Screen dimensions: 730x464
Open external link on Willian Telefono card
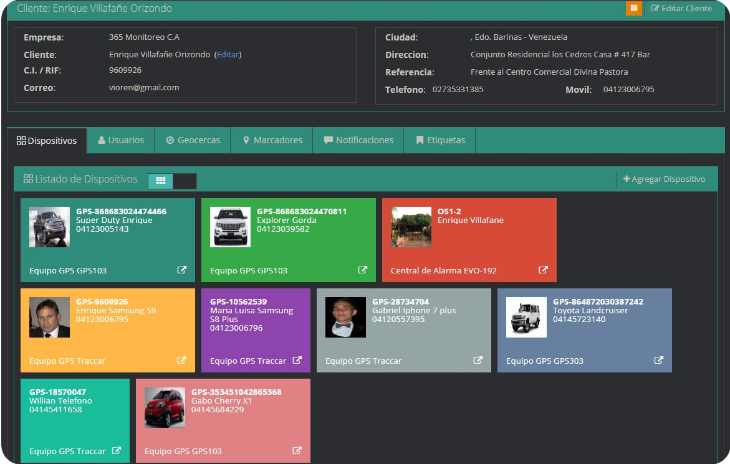(x=117, y=451)
